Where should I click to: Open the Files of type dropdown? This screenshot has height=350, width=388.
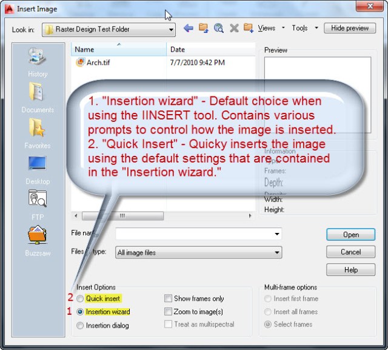(198, 252)
